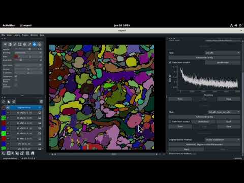This screenshot has height=183, width=244.
Task: Check the lower Train from scratch checkbox
Action: 170,121
